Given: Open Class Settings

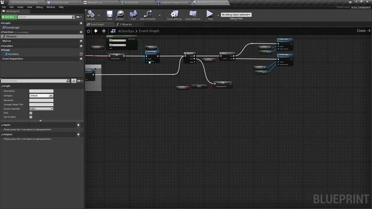Looking at the screenshot, I should (174, 15).
